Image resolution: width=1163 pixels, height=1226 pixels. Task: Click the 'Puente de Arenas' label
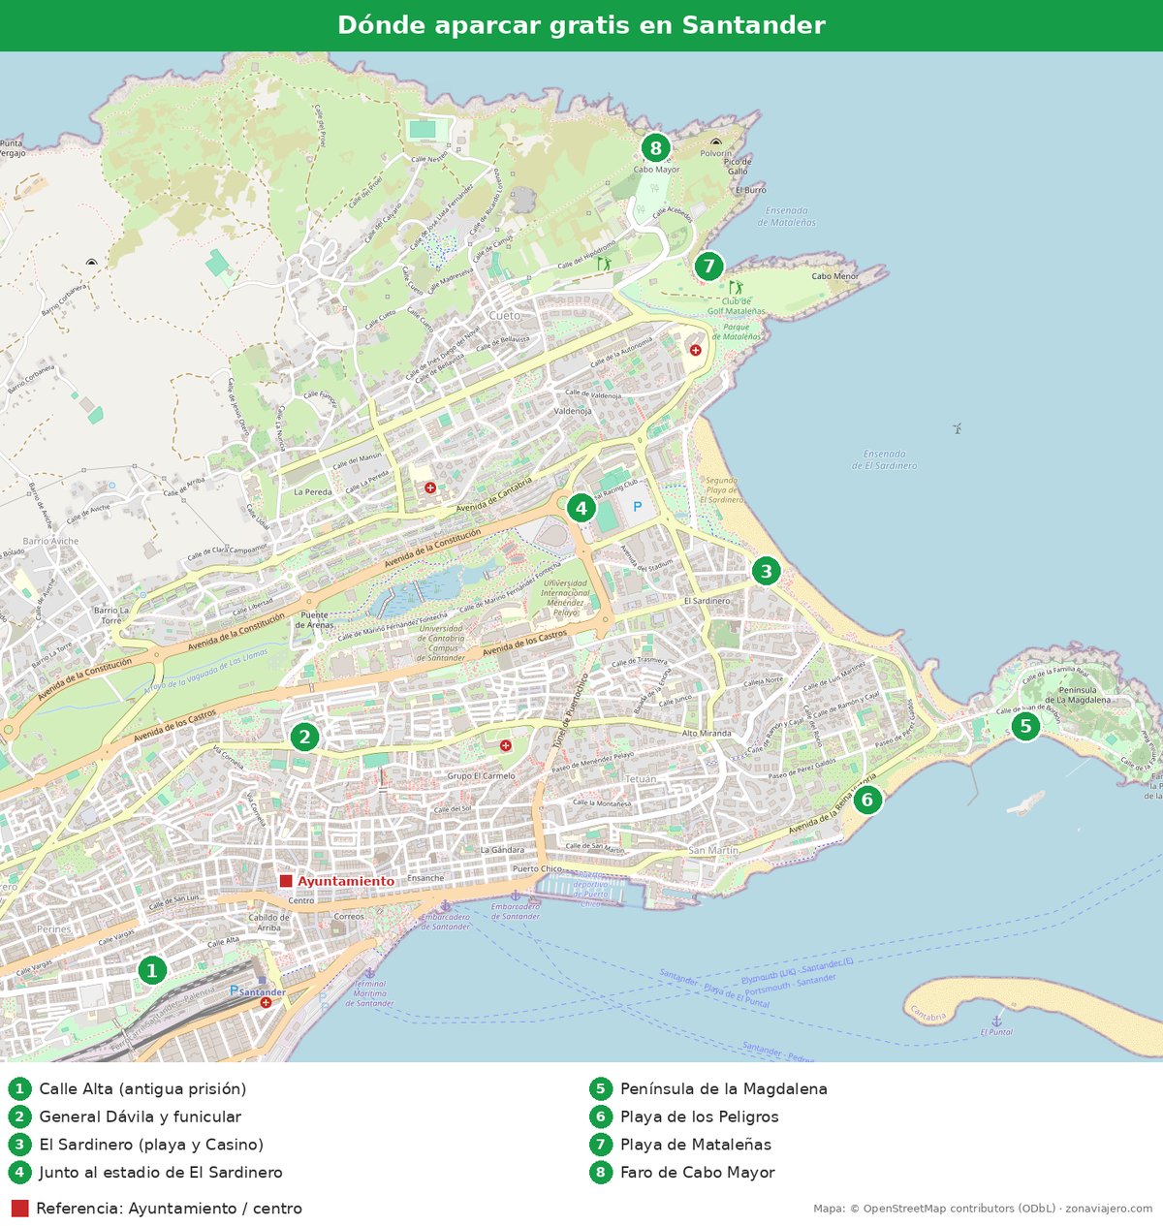pyautogui.click(x=314, y=620)
